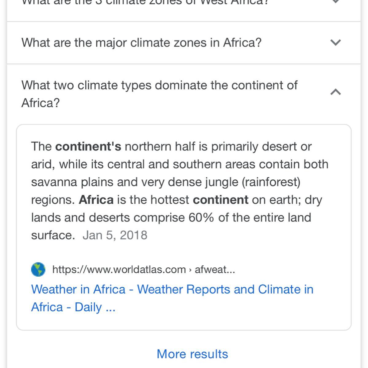Expand the West Africa climate zones chevron
The image size is (368, 368).
[336, 2]
